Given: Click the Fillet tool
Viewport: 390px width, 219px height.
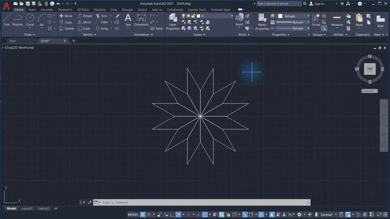Looking at the screenshot, I should 102,23.
